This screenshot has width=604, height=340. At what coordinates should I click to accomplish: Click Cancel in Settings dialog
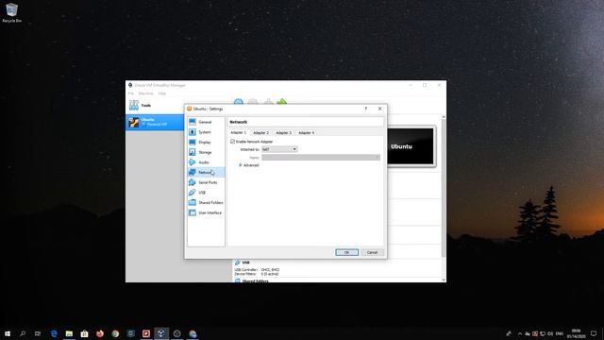pos(372,252)
